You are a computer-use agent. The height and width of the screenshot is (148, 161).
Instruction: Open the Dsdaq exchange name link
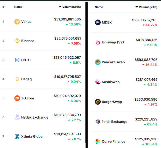coord(26,79)
